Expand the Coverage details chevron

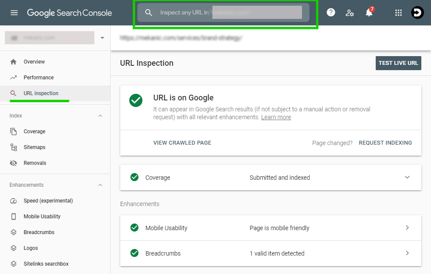pos(407,178)
